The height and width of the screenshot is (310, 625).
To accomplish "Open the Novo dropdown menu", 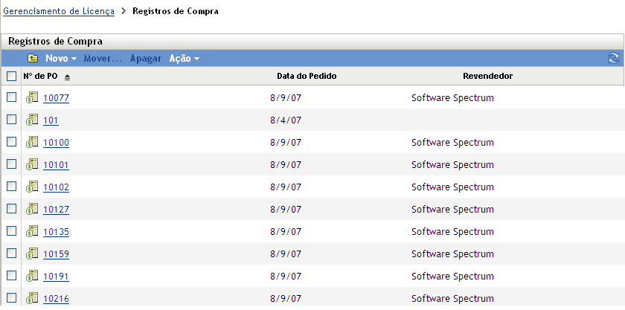I will [61, 58].
